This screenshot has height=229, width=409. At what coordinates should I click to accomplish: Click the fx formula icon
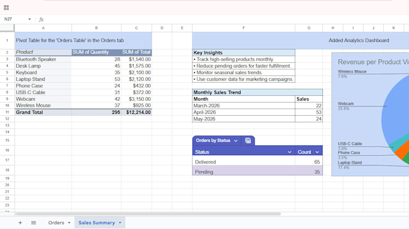[x=41, y=19]
